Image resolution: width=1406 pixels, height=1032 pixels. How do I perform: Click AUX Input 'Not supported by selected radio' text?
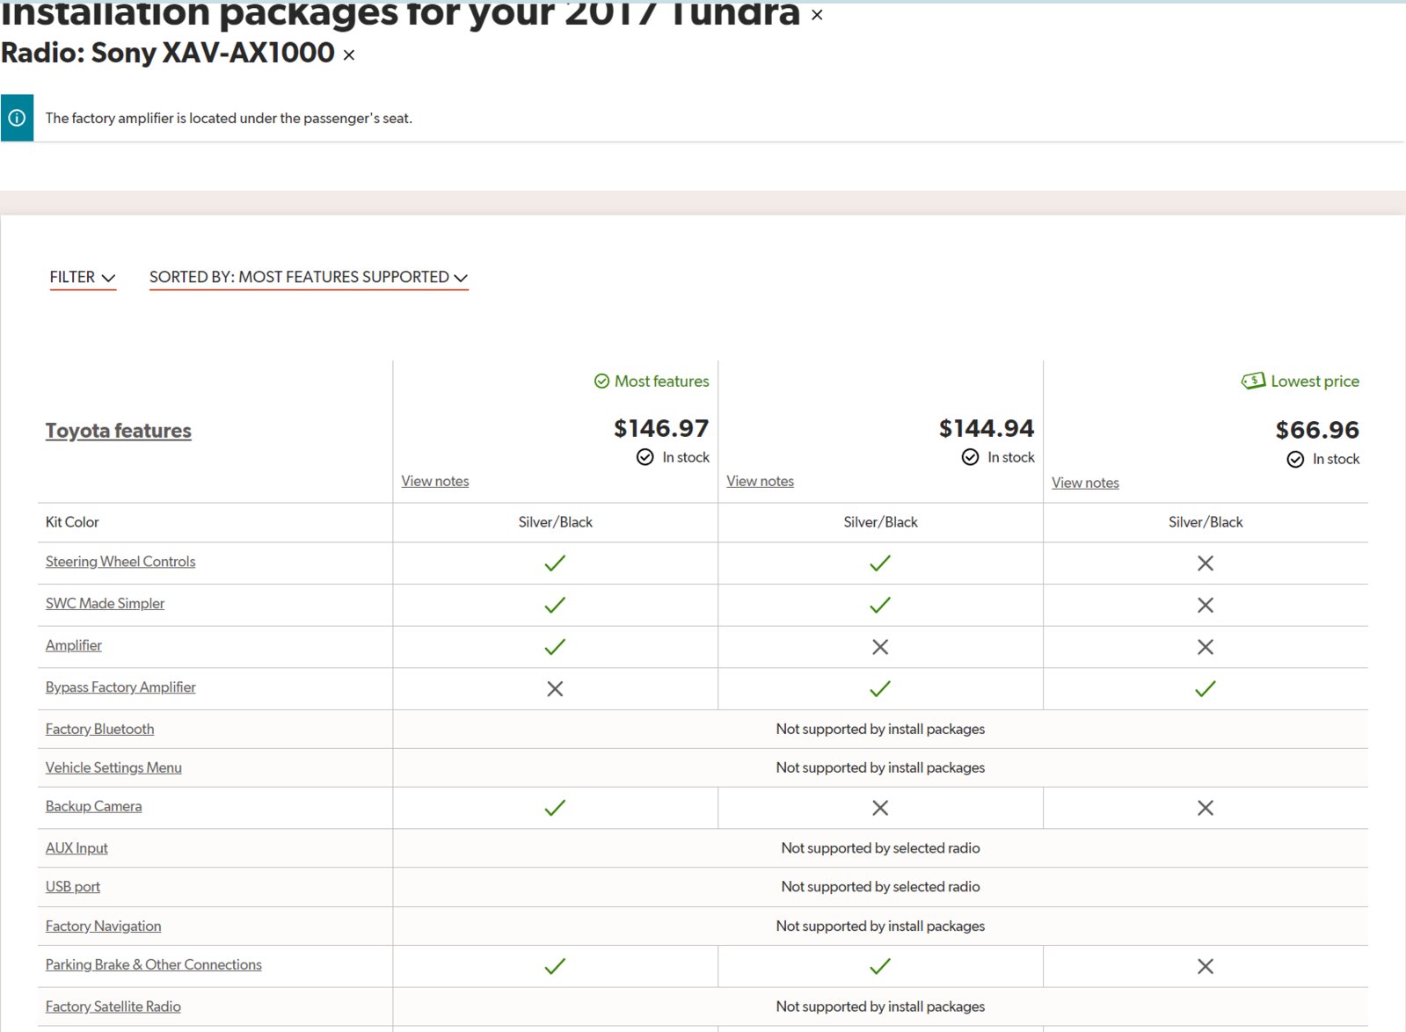click(x=880, y=848)
